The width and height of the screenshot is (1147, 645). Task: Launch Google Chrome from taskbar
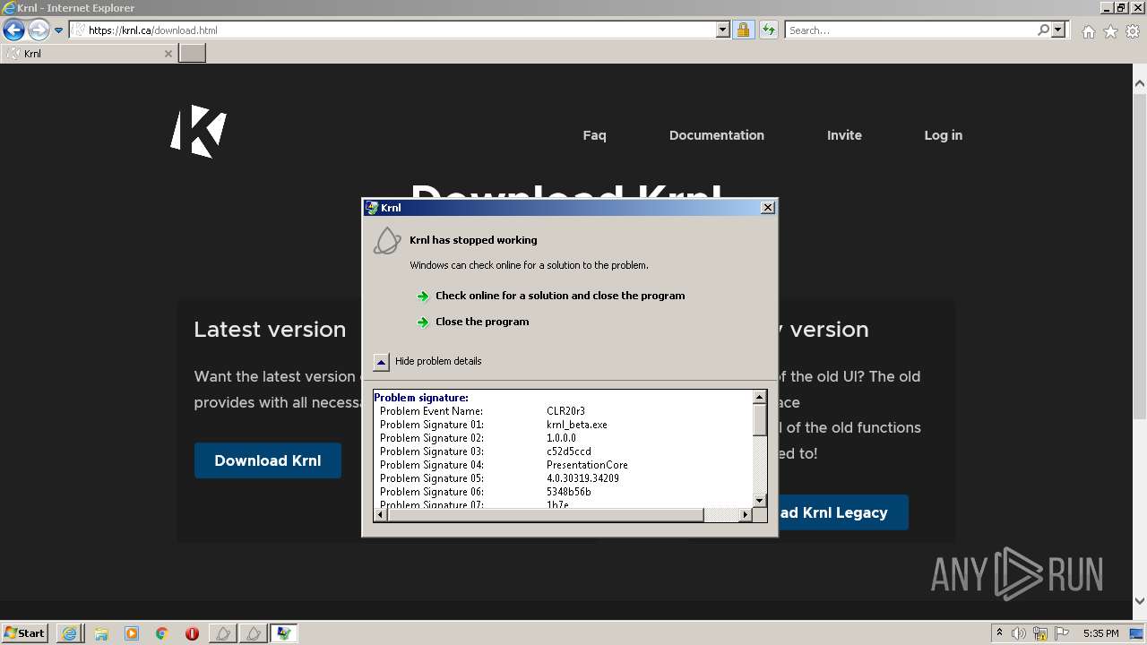[162, 633]
